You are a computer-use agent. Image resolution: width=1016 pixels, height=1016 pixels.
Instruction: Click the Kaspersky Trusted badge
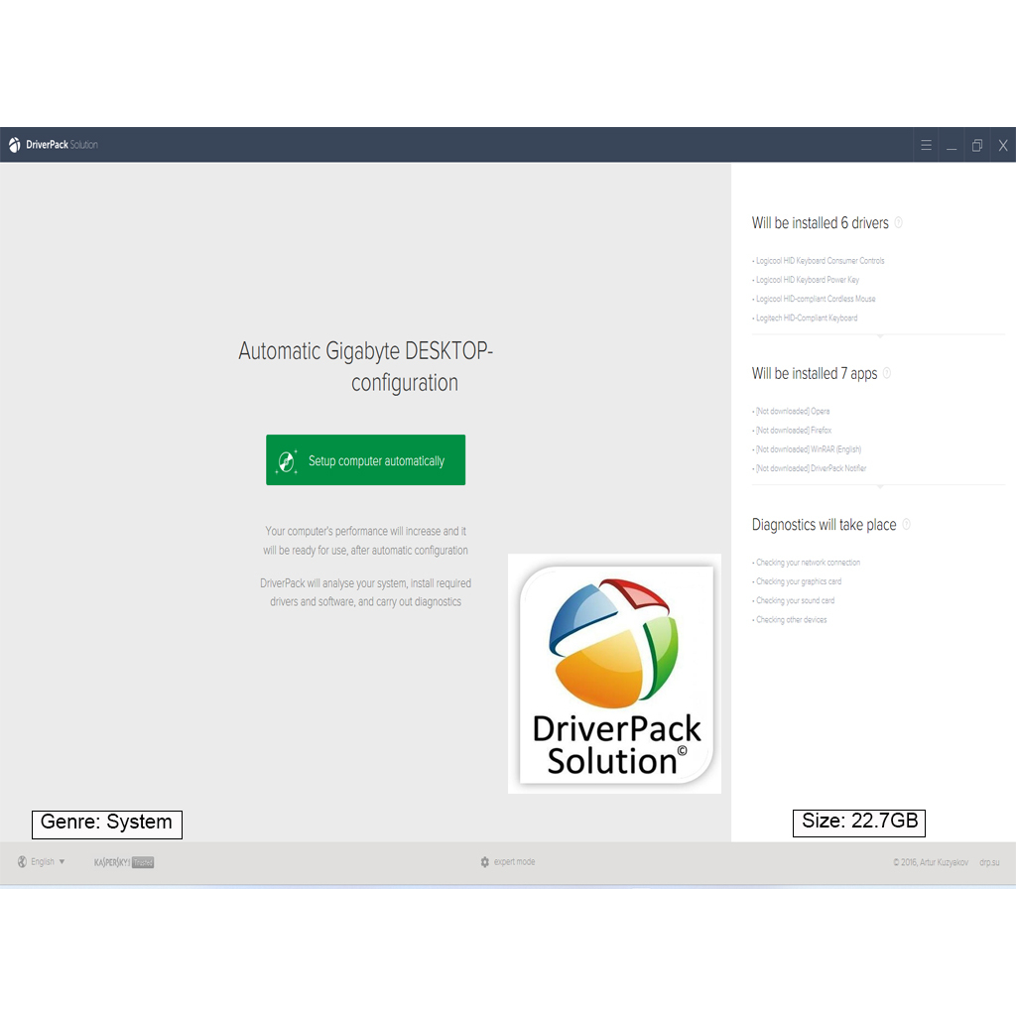(124, 862)
